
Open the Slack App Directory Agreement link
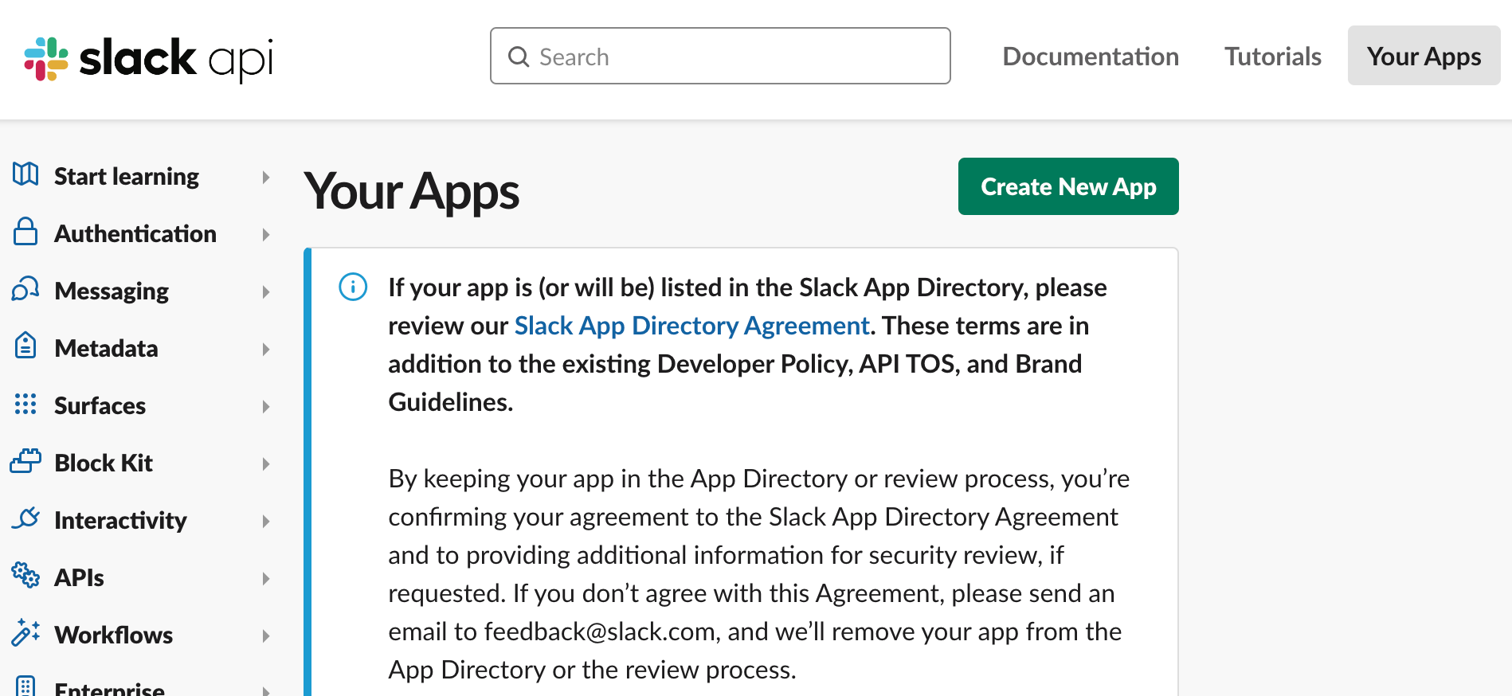(x=691, y=326)
